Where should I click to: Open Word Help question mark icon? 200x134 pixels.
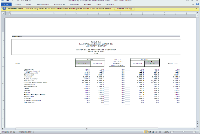click(197, 5)
